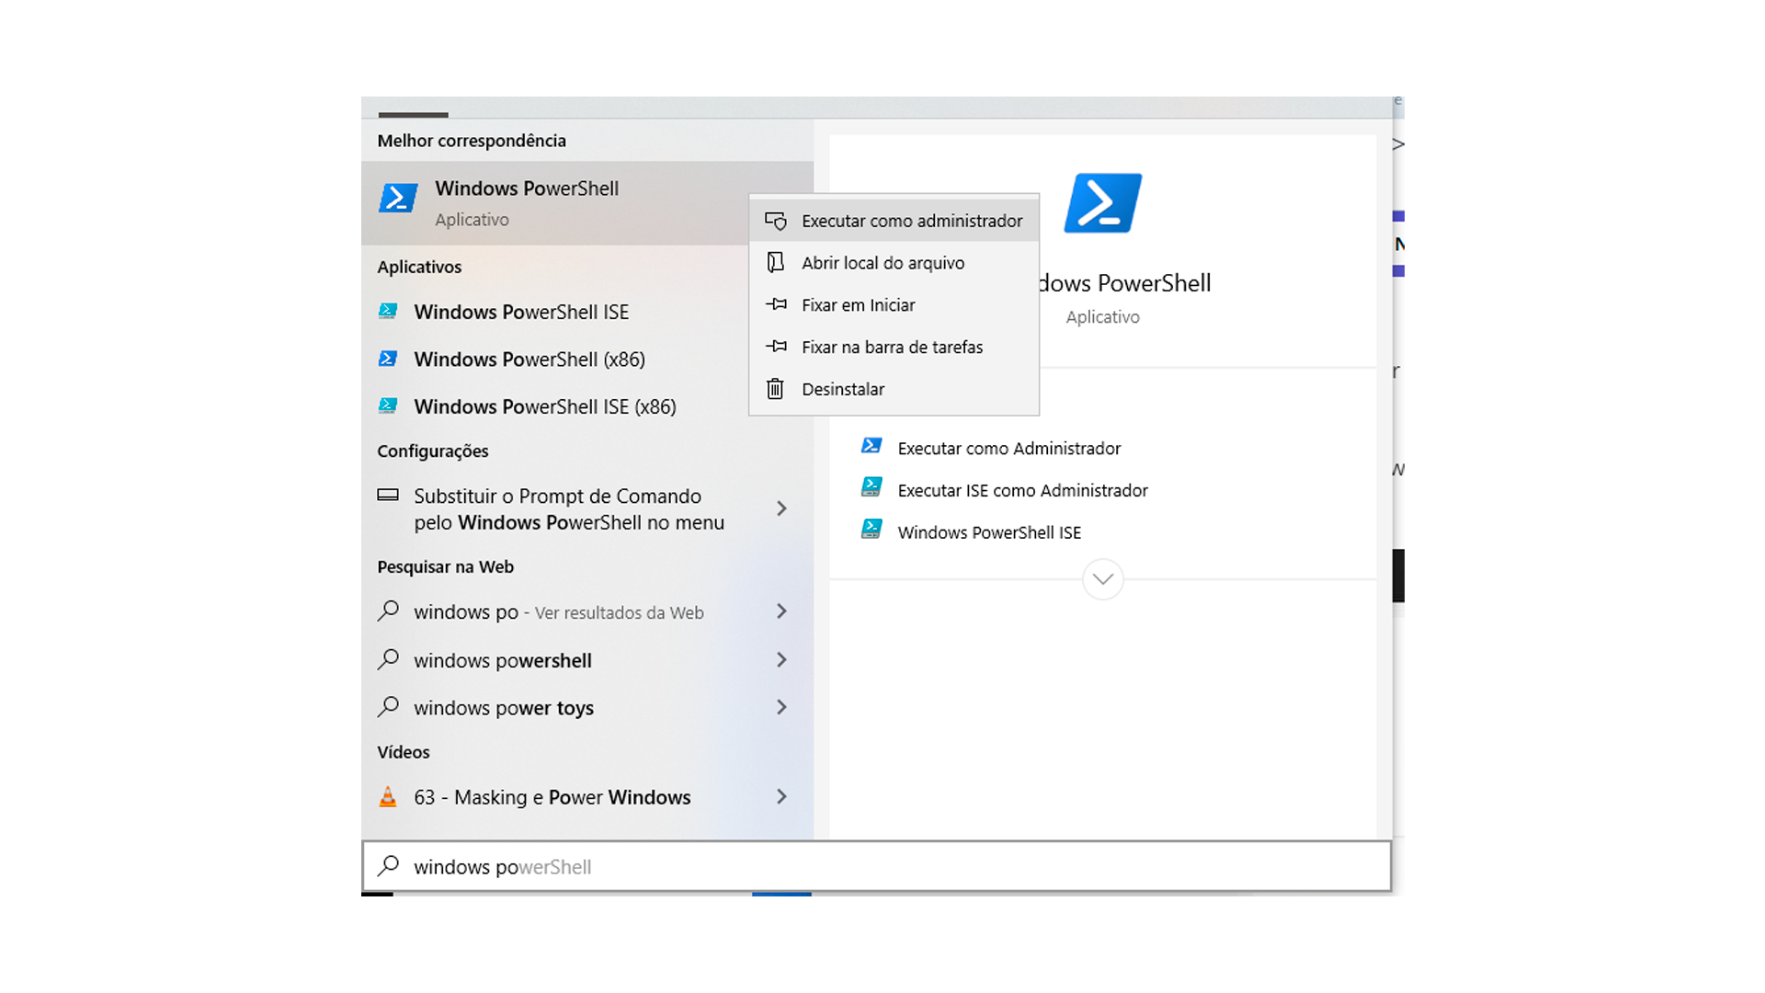The image size is (1765, 993).
Task: Expand more actions with the down chevron
Action: (x=1102, y=579)
